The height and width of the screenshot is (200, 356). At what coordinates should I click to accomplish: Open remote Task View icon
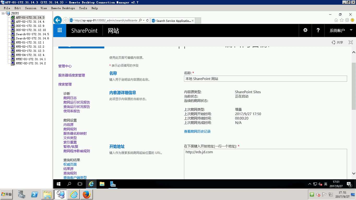pyautogui.click(x=80, y=184)
